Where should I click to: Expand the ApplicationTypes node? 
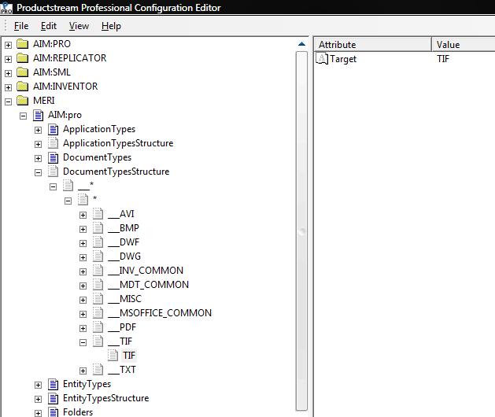(x=39, y=130)
